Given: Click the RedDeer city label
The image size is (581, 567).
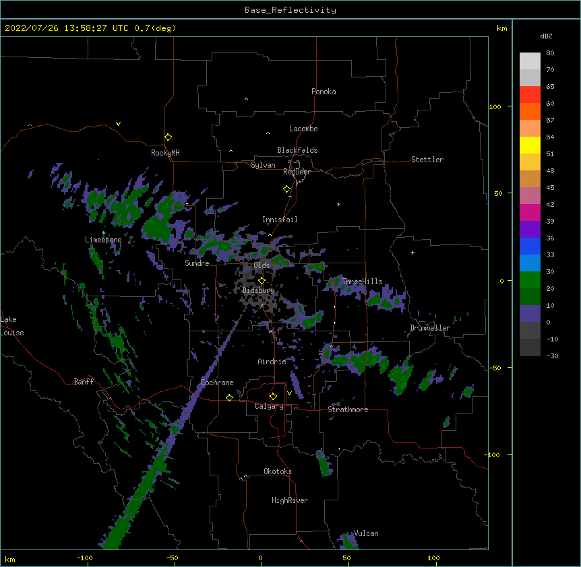Looking at the screenshot, I should 297,172.
